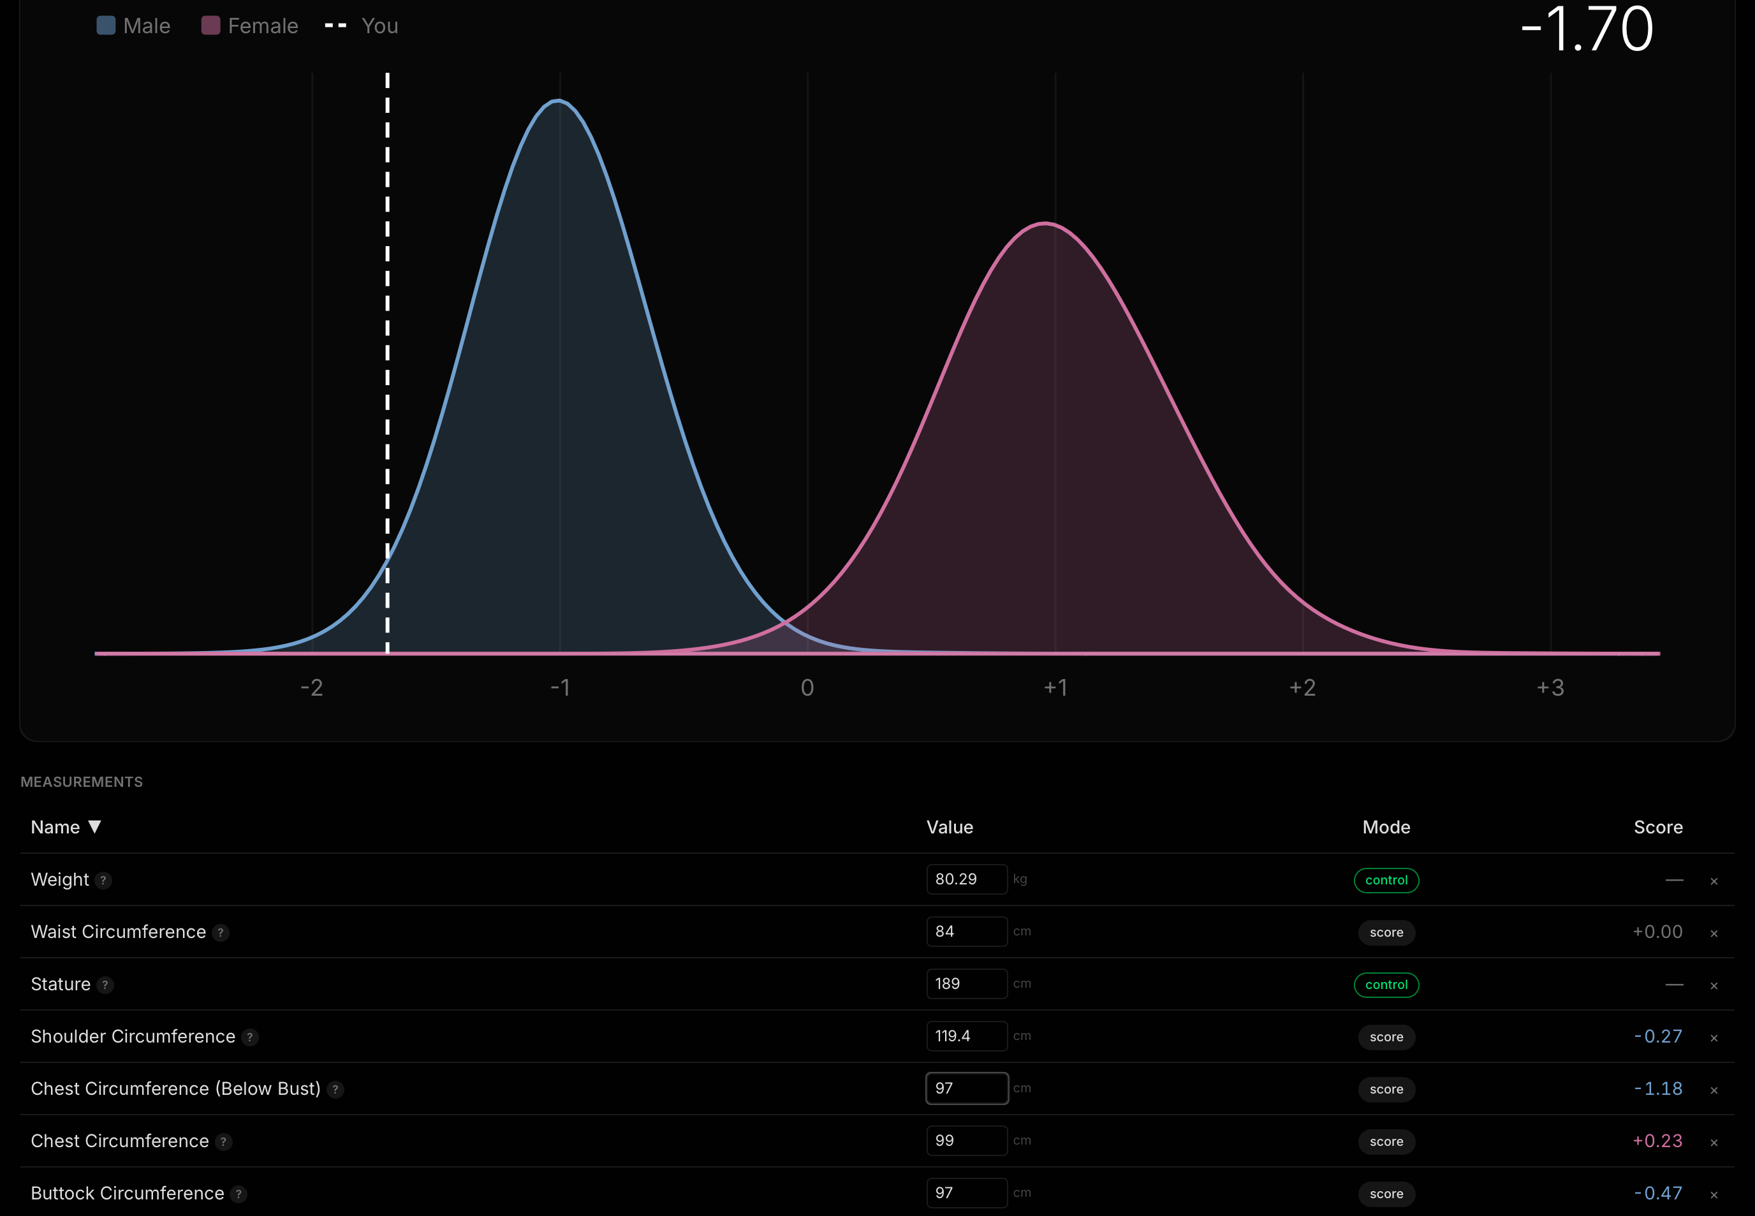Click the Mode column header
Image resolution: width=1755 pixels, height=1216 pixels.
coord(1385,828)
